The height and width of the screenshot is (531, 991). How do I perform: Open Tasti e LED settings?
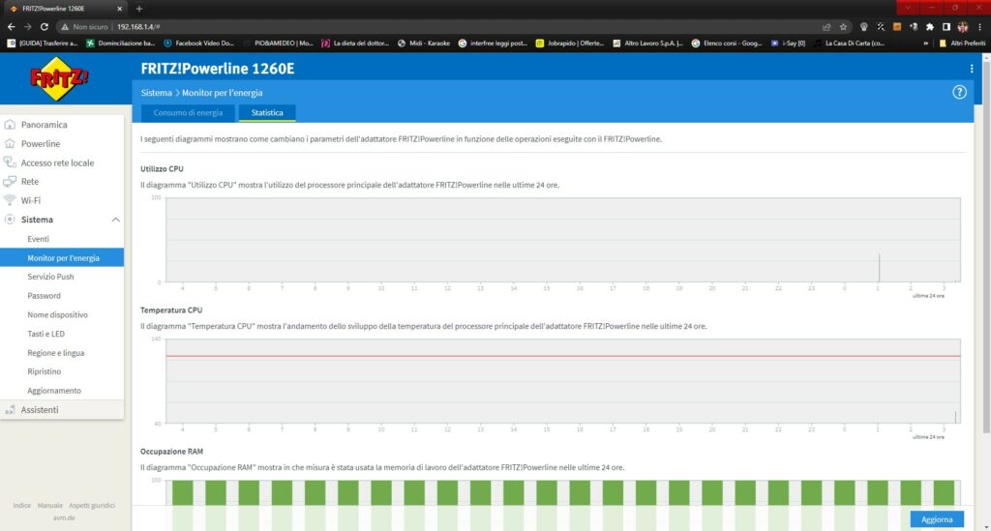click(x=45, y=334)
